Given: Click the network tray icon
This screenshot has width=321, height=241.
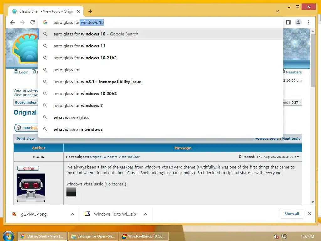Looking at the screenshot, I should click(284, 237).
